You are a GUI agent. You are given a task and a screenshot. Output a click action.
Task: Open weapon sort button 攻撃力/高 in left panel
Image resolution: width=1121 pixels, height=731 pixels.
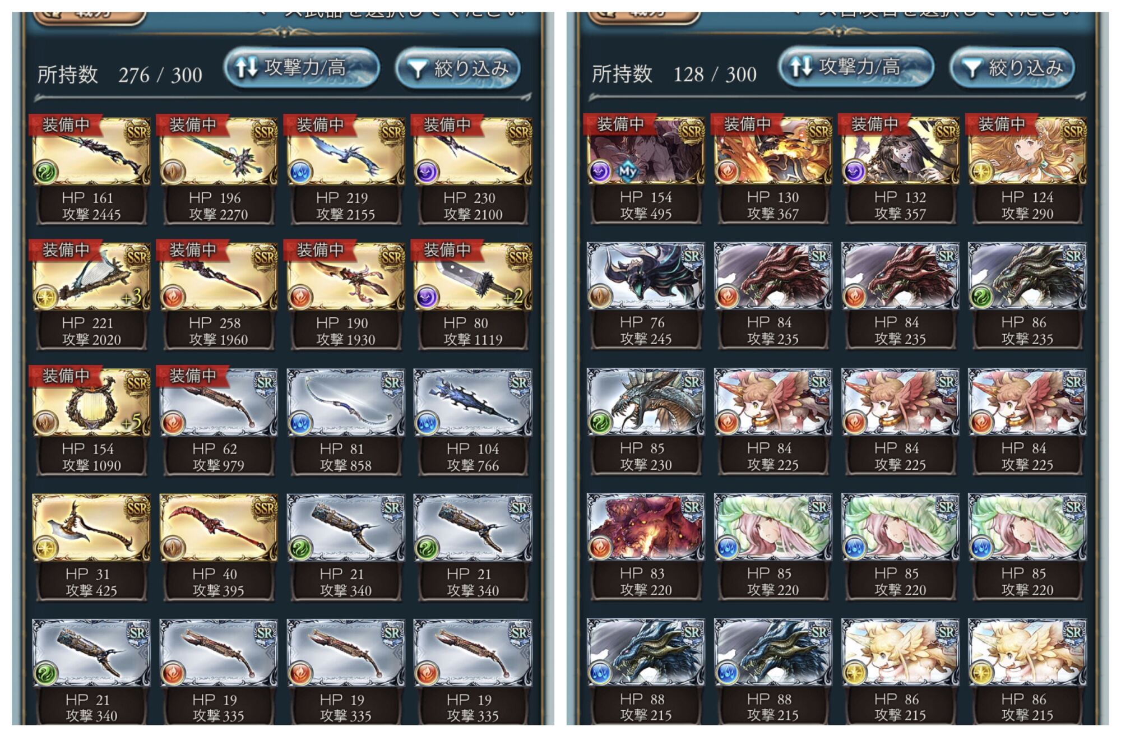[x=302, y=68]
